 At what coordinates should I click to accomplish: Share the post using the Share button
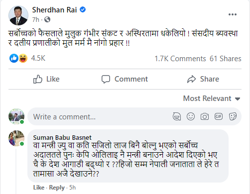click(x=203, y=79)
